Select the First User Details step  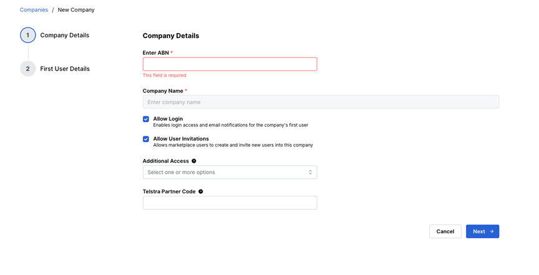pyautogui.click(x=65, y=69)
